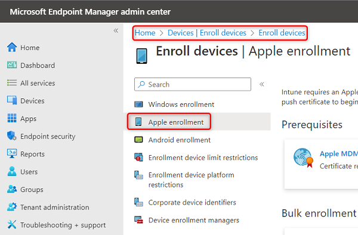
Task: Click the Bulk enrollment heading text
Action: click(x=319, y=214)
